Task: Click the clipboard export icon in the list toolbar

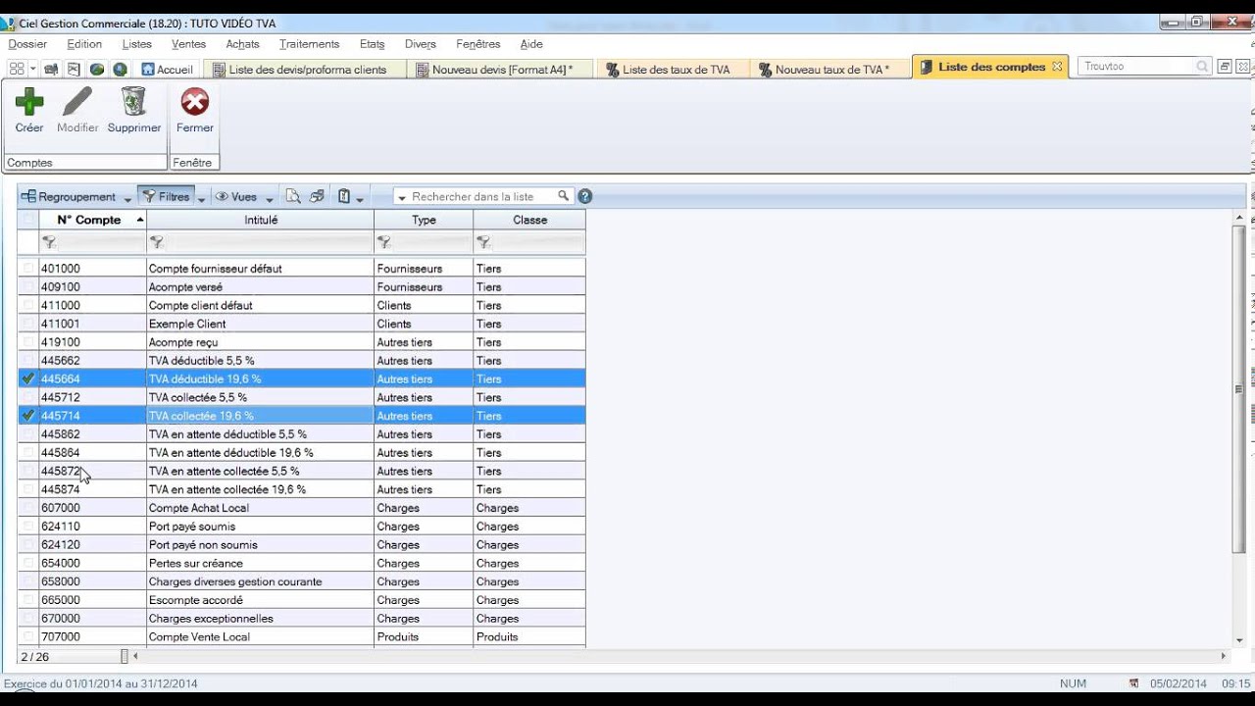Action: pyautogui.click(x=344, y=196)
